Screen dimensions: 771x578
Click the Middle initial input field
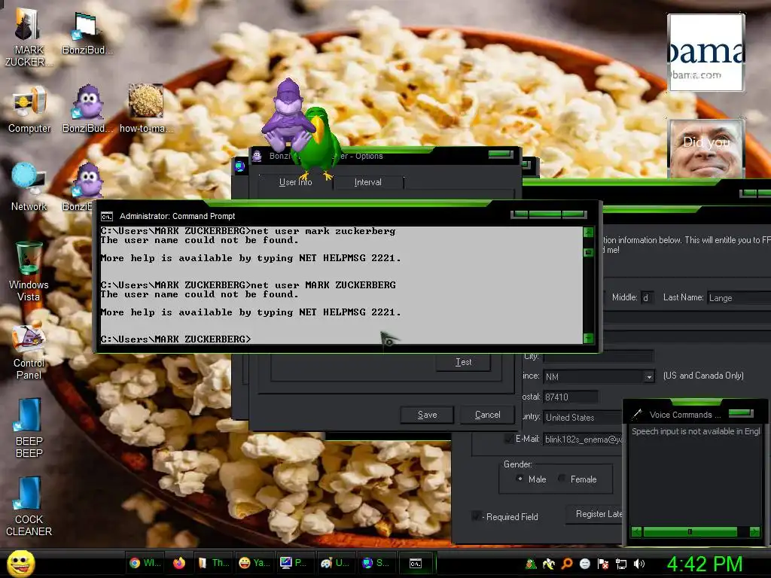click(x=647, y=298)
